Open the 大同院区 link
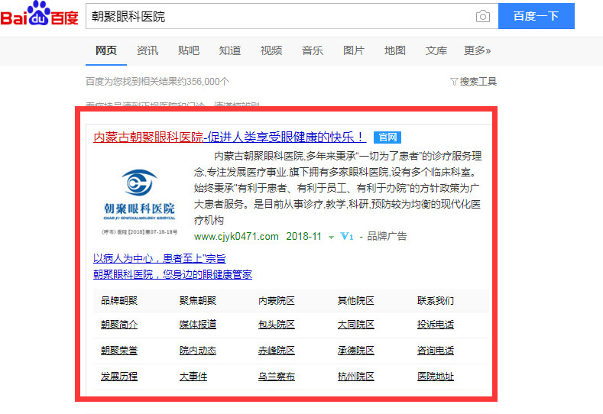The image size is (603, 414). click(x=355, y=325)
